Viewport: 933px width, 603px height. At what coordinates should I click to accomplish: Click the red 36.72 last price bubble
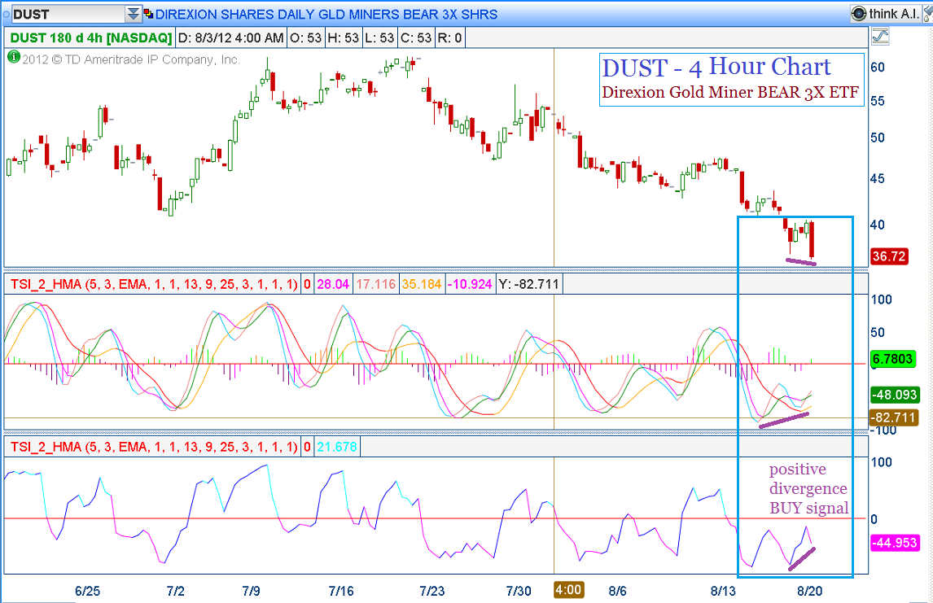pos(889,256)
